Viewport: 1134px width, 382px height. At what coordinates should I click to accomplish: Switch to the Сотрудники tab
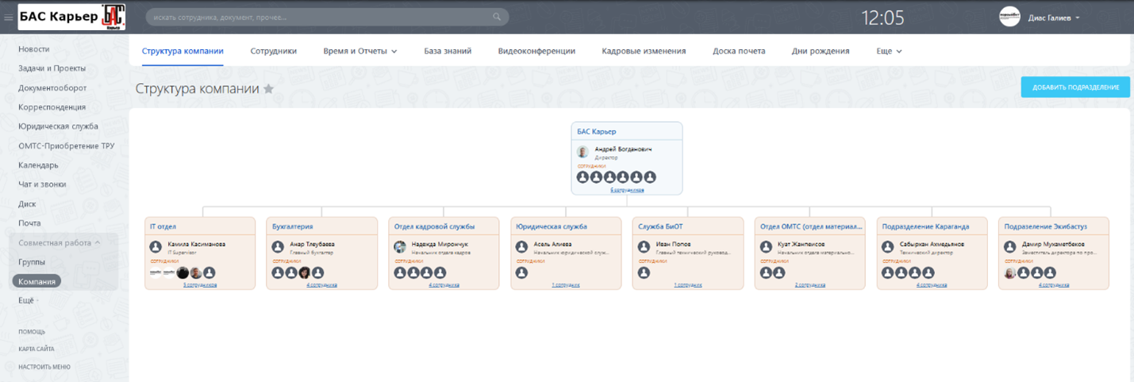pyautogui.click(x=273, y=51)
